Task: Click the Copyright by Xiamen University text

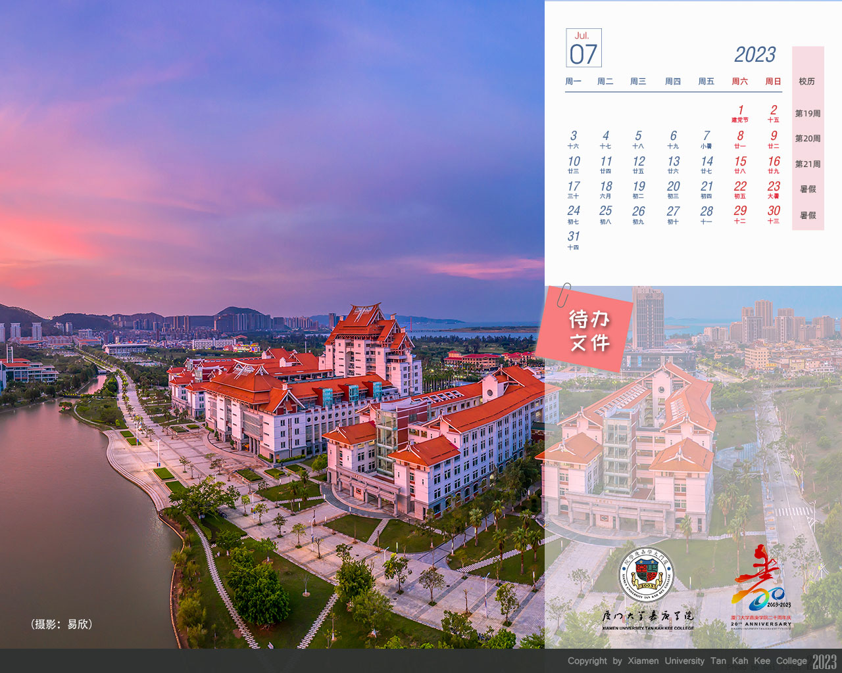Action: click(687, 661)
